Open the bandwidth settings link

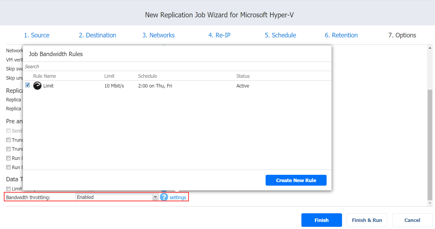[178, 197]
